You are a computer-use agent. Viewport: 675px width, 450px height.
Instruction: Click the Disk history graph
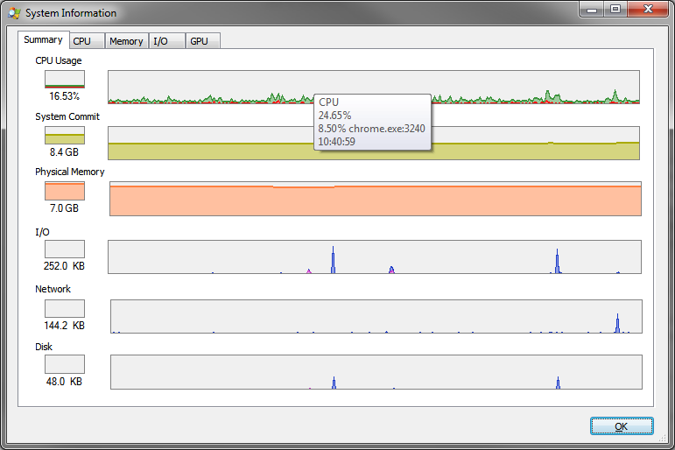pos(376,372)
